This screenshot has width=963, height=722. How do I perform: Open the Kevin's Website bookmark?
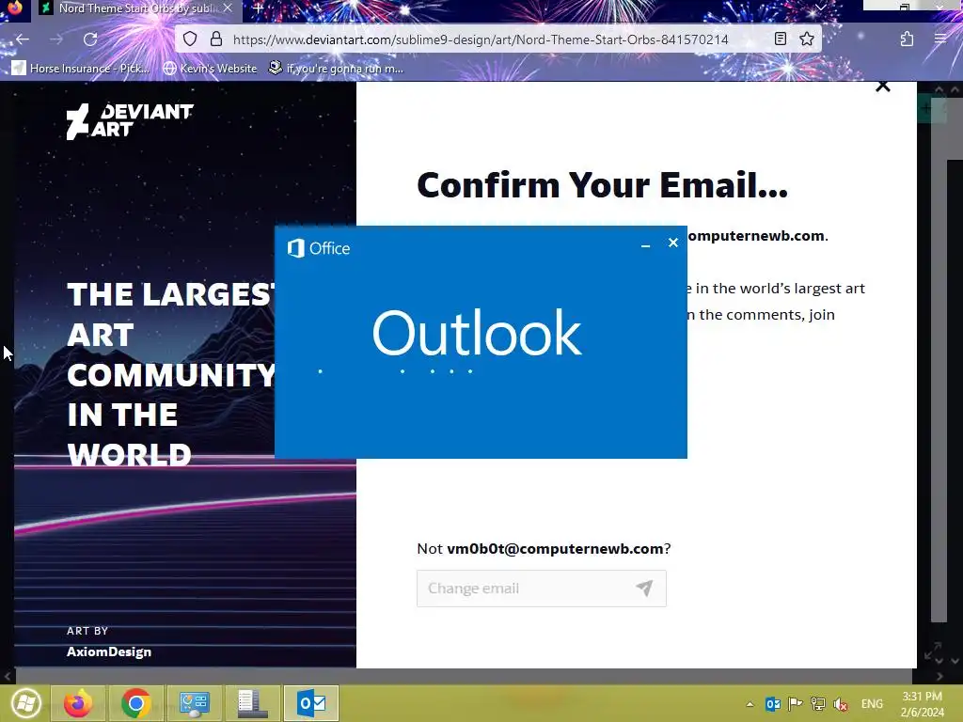tap(210, 68)
